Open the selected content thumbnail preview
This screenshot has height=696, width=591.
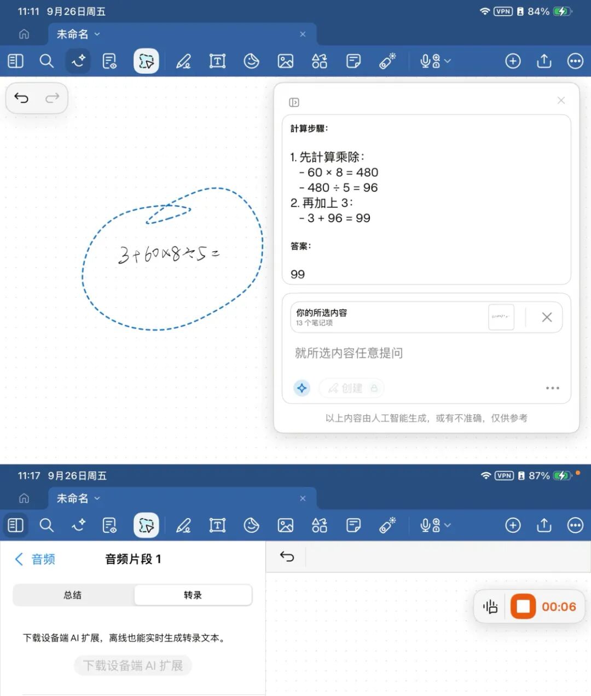(x=501, y=317)
